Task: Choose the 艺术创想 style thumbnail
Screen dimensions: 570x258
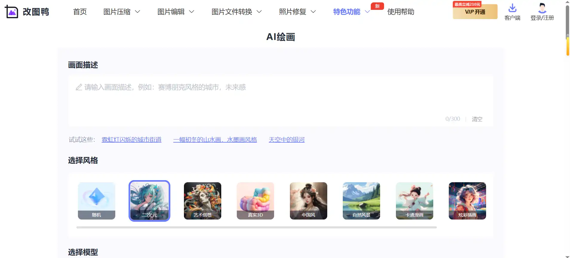Action: pos(202,201)
